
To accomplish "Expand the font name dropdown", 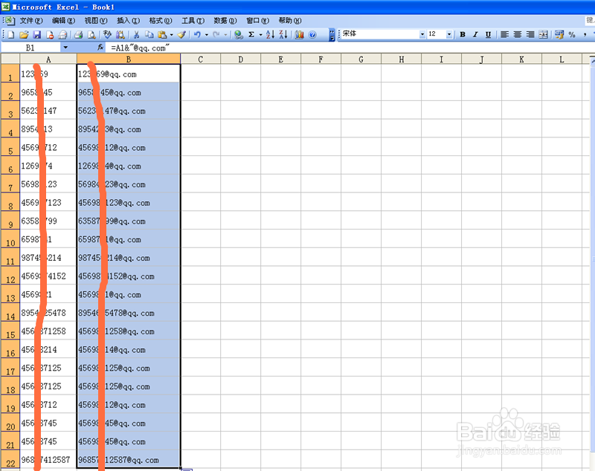I will pyautogui.click(x=422, y=34).
